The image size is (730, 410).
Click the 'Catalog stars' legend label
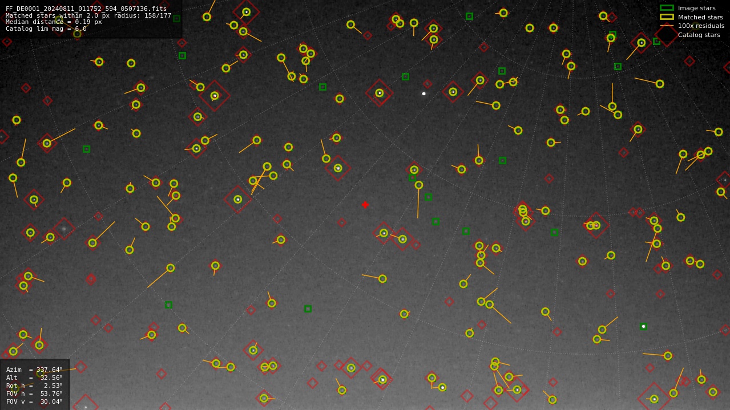[x=699, y=35]
